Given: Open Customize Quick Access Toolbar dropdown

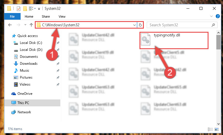Looking at the screenshot, I should click(x=39, y=9).
